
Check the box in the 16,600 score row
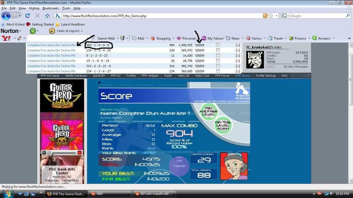(x=218, y=55)
